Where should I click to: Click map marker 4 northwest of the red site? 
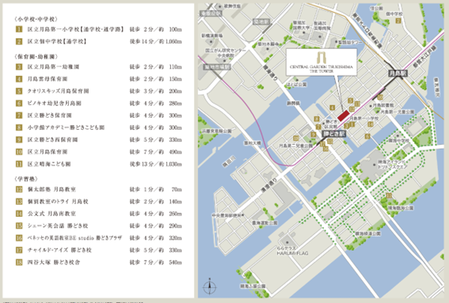coord(332,108)
